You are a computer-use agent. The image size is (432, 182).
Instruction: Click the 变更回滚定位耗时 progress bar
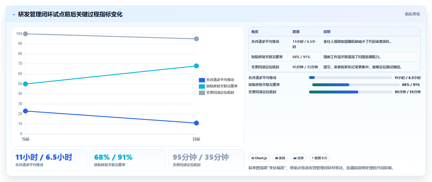pyautogui.click(x=351, y=92)
